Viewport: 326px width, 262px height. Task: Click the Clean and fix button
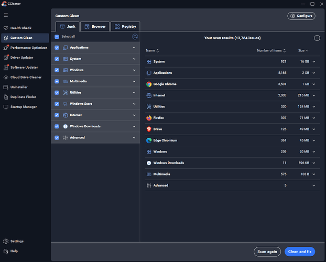(x=300, y=252)
